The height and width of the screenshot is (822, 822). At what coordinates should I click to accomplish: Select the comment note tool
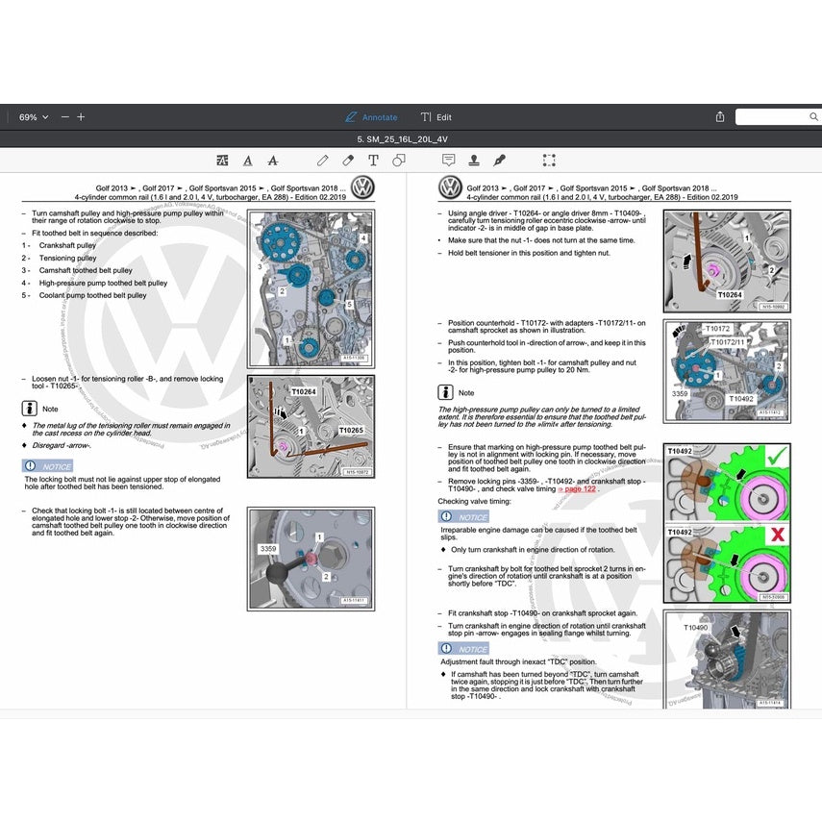pos(448,161)
